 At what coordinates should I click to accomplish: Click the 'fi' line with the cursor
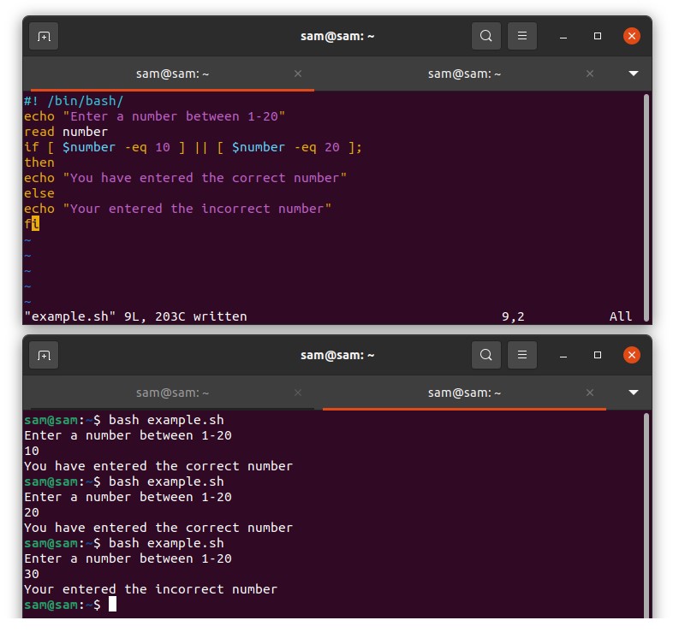pyautogui.click(x=32, y=224)
